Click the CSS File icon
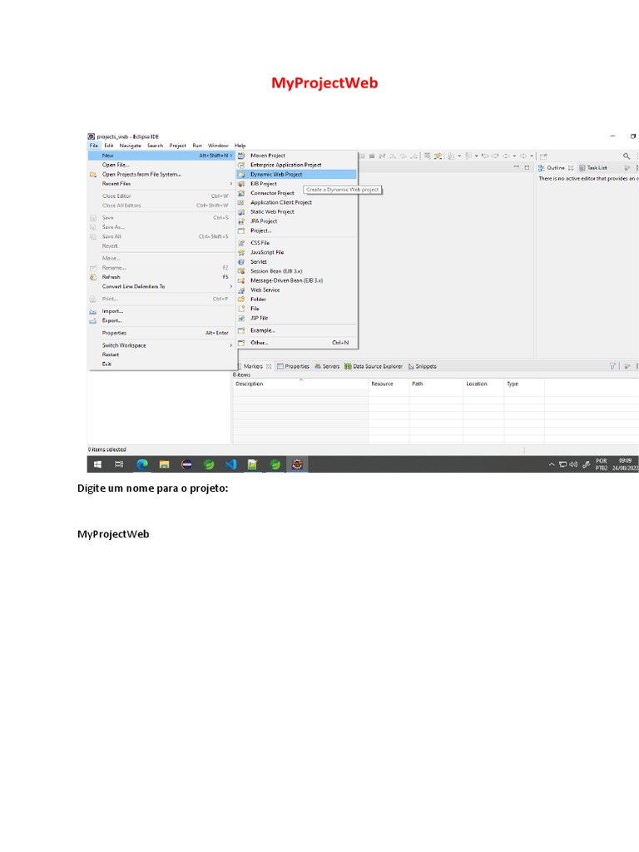The width and height of the screenshot is (639, 852). click(241, 243)
